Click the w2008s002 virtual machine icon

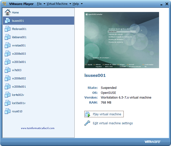(x=7, y=78)
